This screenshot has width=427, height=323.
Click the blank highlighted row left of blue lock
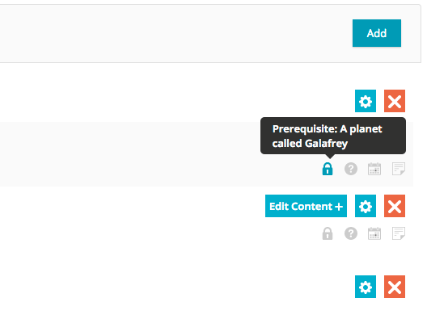point(159,154)
